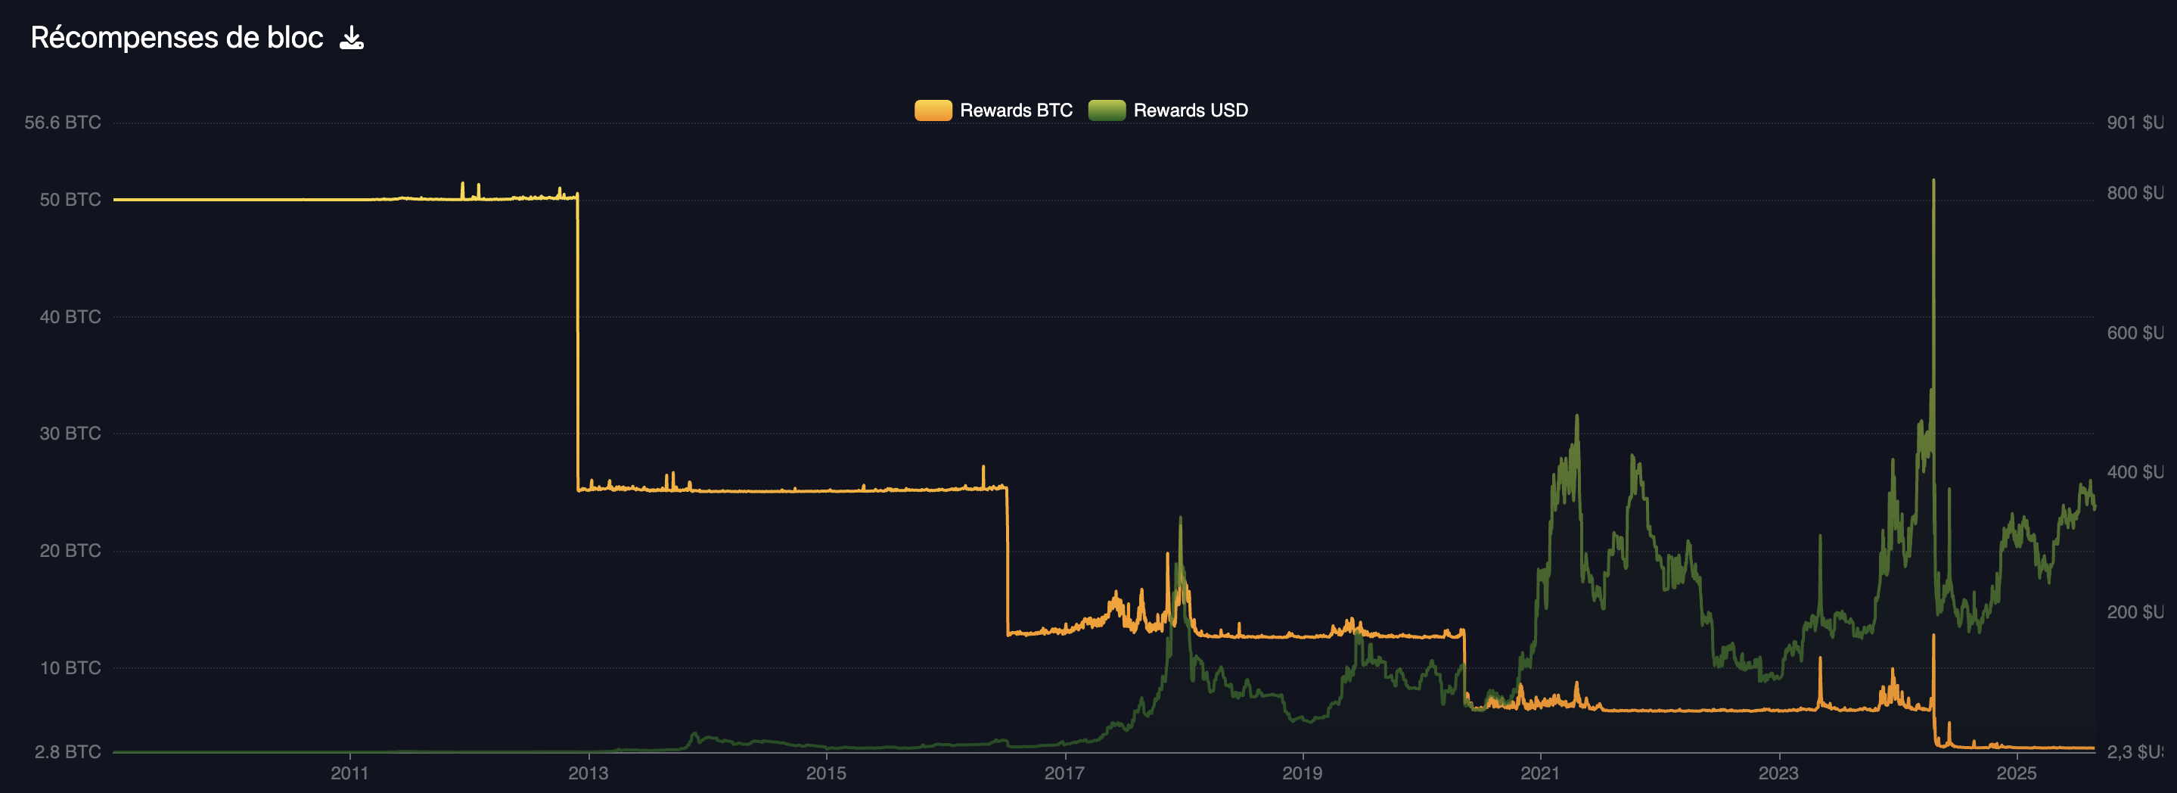Image resolution: width=2177 pixels, height=793 pixels.
Task: Click the 10 BTC left axis label
Action: (70, 668)
